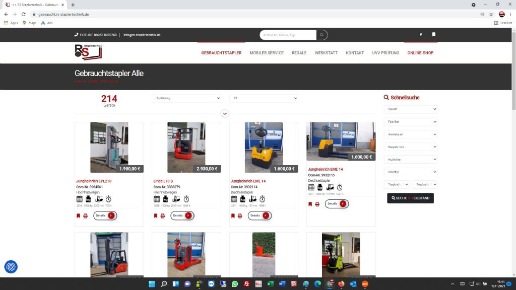Print the Jungheinrich EPL210 listing

point(85,215)
